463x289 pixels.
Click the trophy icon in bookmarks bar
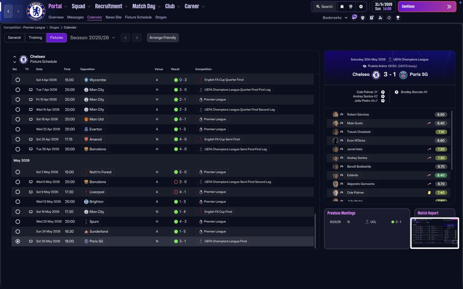(x=398, y=18)
